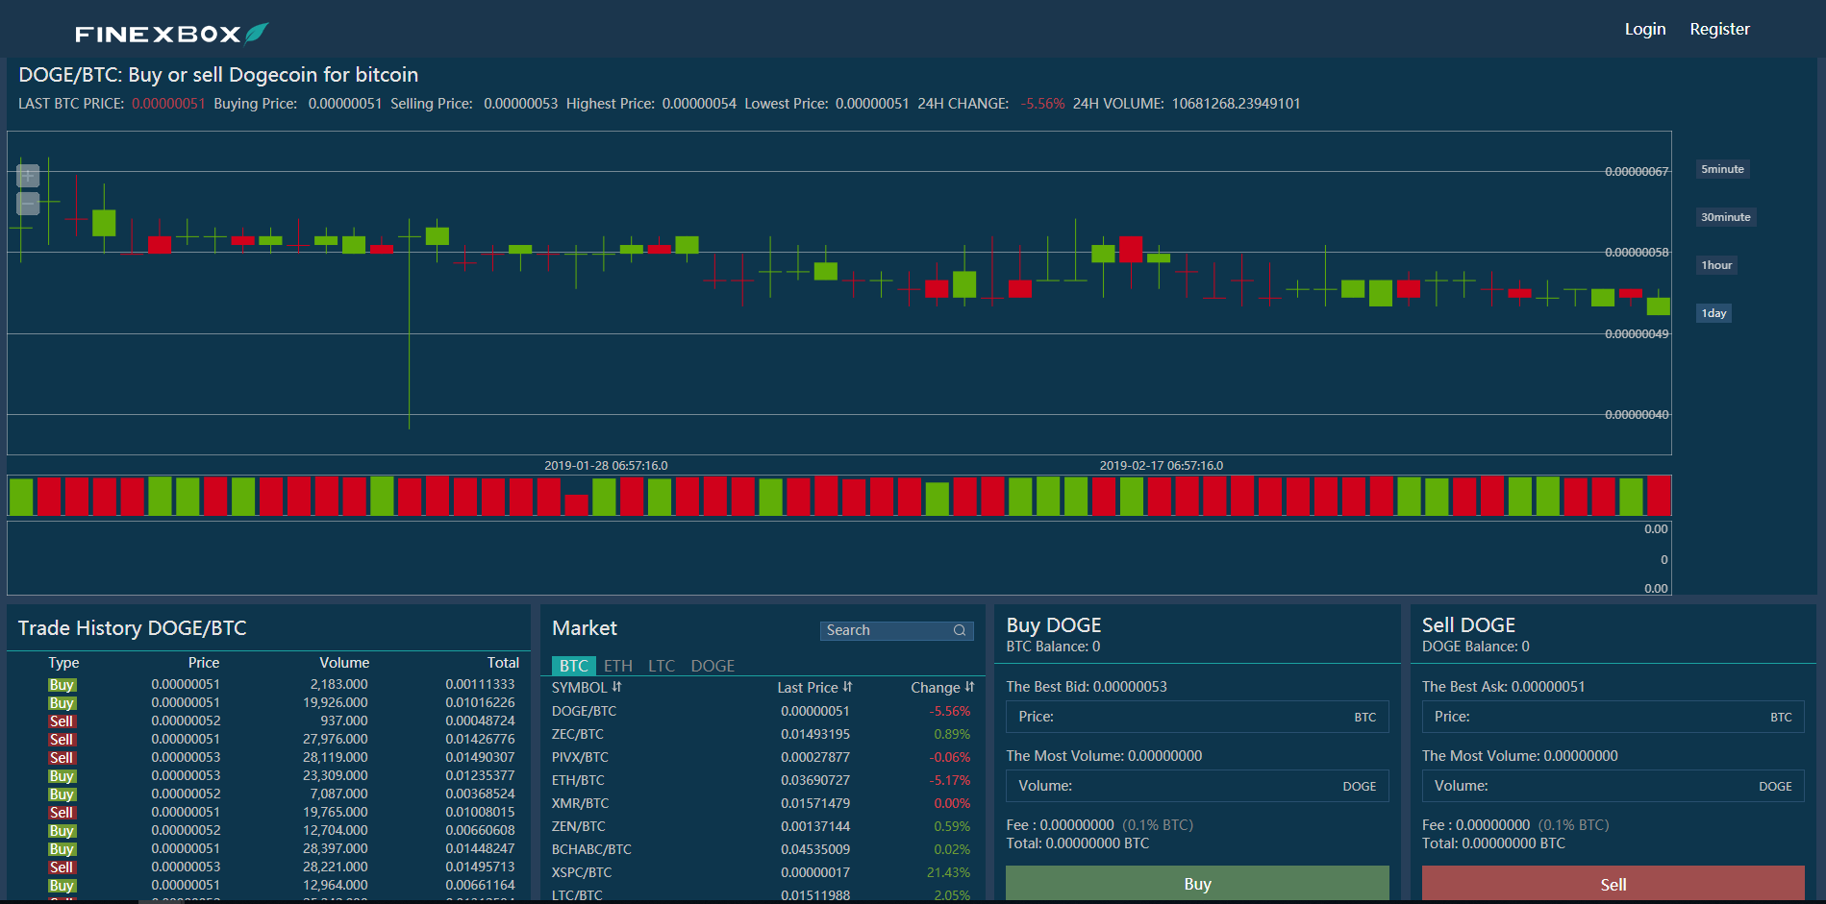Click the Sell DOGE Price input
Viewport: 1826px width, 904px height.
pos(1613,717)
